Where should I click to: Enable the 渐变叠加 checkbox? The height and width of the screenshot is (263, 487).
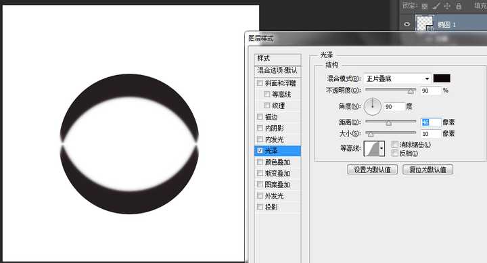260,173
